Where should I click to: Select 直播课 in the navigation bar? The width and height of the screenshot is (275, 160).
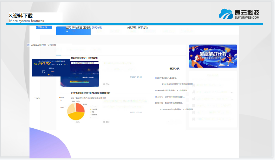(x=87, y=28)
